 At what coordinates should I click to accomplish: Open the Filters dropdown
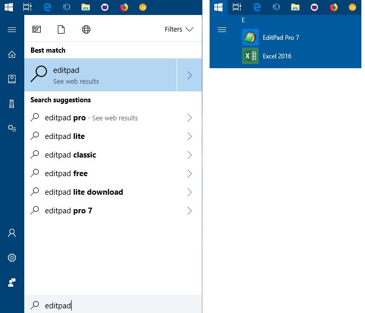click(179, 29)
